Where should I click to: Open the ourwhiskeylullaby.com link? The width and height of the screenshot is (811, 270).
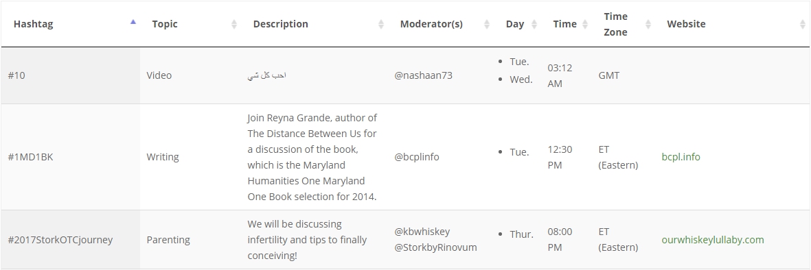click(x=713, y=240)
